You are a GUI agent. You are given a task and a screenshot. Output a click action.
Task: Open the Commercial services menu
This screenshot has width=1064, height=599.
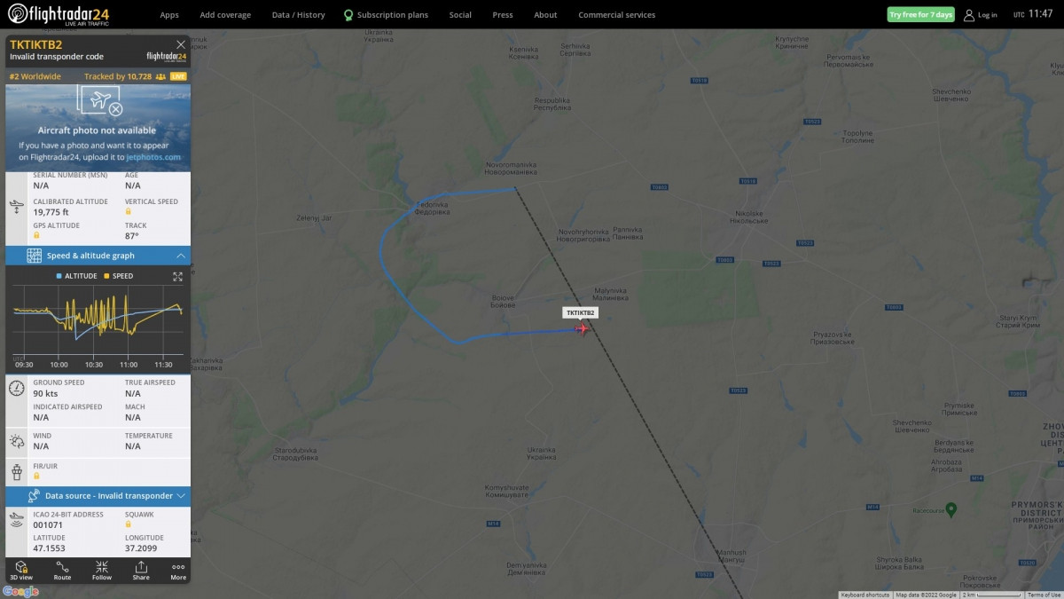[616, 14]
